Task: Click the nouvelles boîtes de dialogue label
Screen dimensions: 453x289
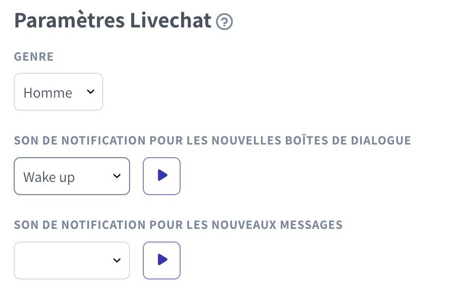Action: click(x=212, y=141)
